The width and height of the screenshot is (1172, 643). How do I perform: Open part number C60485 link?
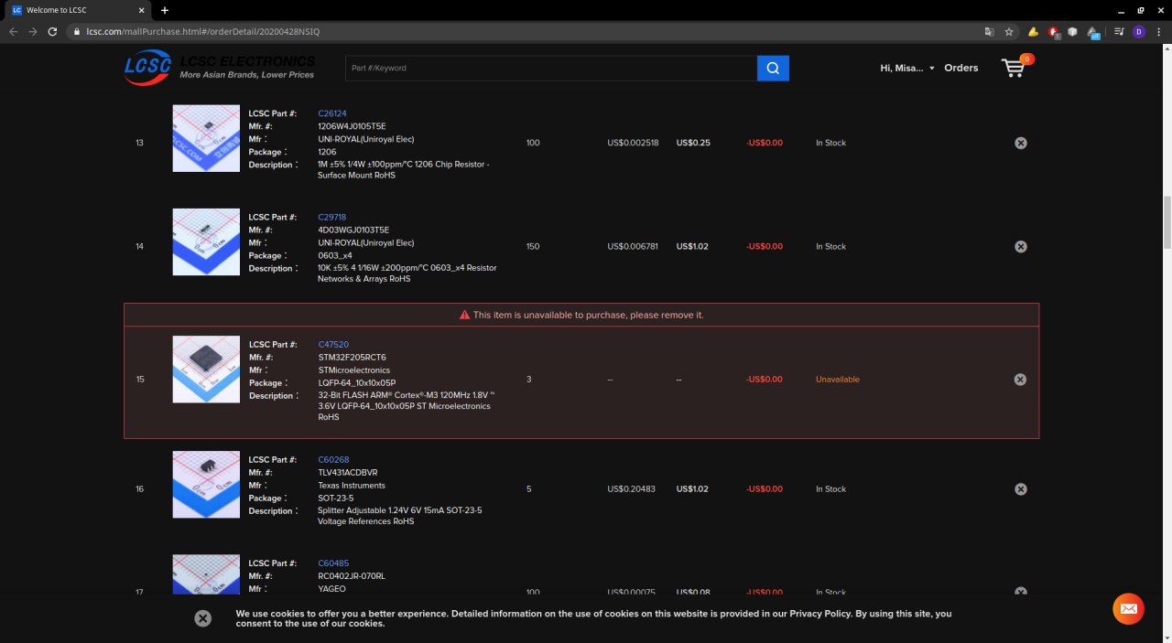click(x=333, y=563)
